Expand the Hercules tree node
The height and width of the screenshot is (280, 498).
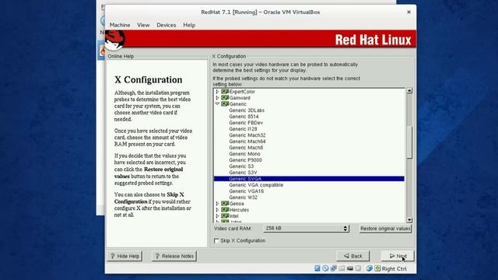pos(218,210)
